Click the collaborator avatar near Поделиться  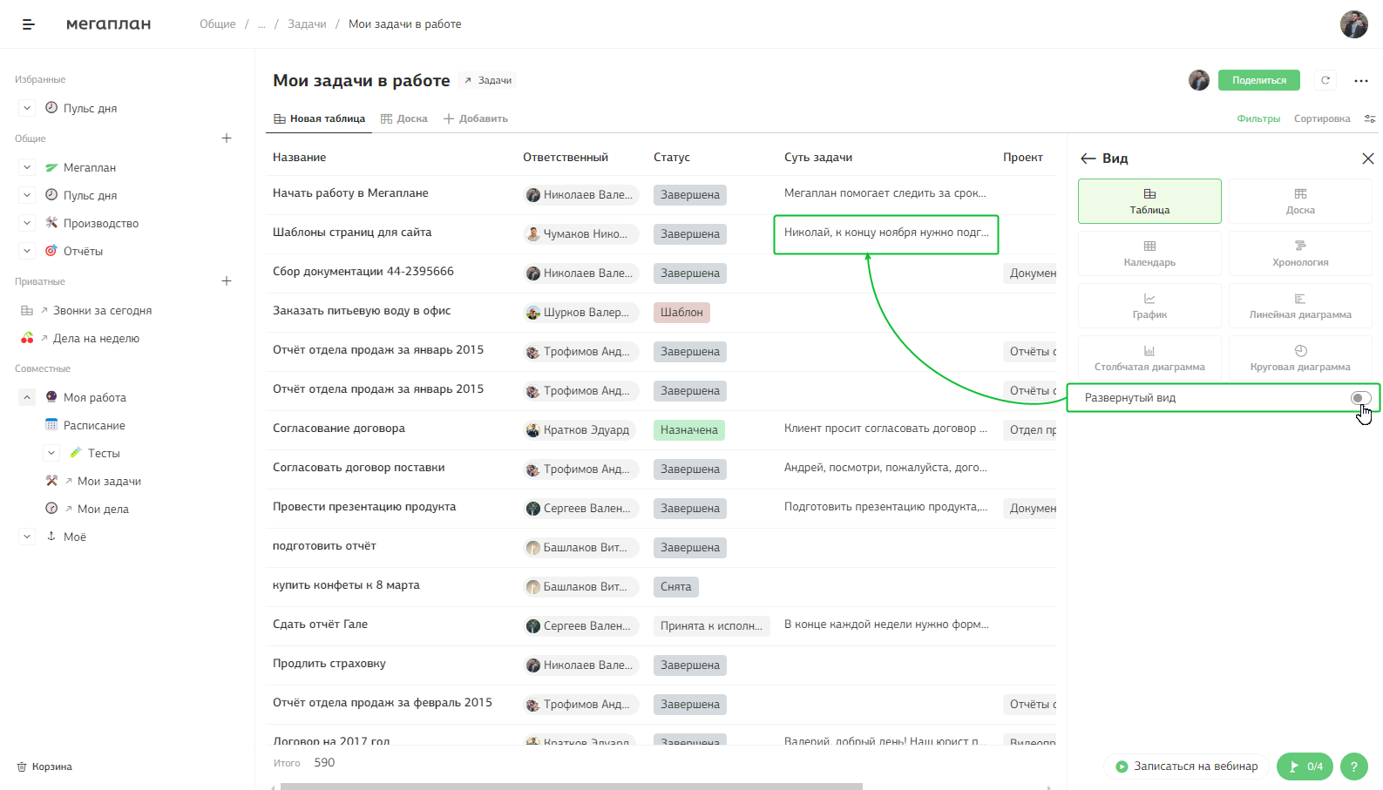[x=1199, y=80]
